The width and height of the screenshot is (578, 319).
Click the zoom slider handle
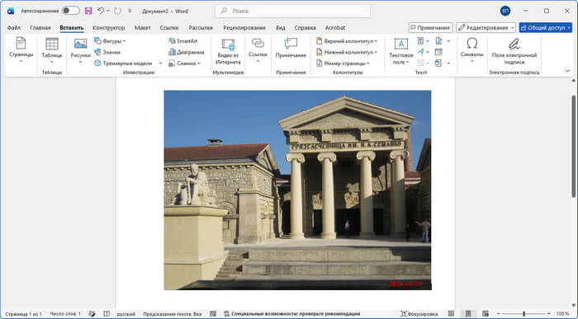click(x=524, y=314)
